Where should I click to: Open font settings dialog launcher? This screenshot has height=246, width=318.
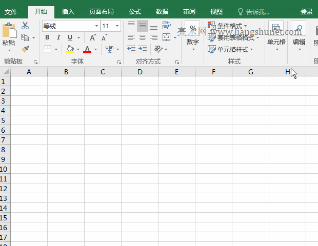[119, 62]
